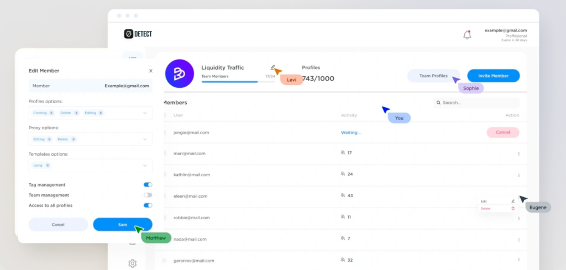The height and width of the screenshot is (270, 566).
Task: Click the profiles icon beside 24
Action: [x=343, y=174]
